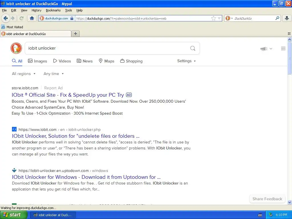Click the 6:10 PM clock
Viewport: 292px width, 219px height.
click(x=281, y=215)
